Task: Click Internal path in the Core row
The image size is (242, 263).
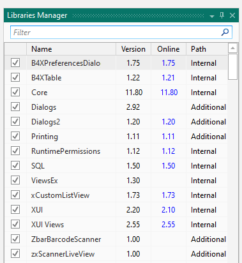Action: coord(204,93)
